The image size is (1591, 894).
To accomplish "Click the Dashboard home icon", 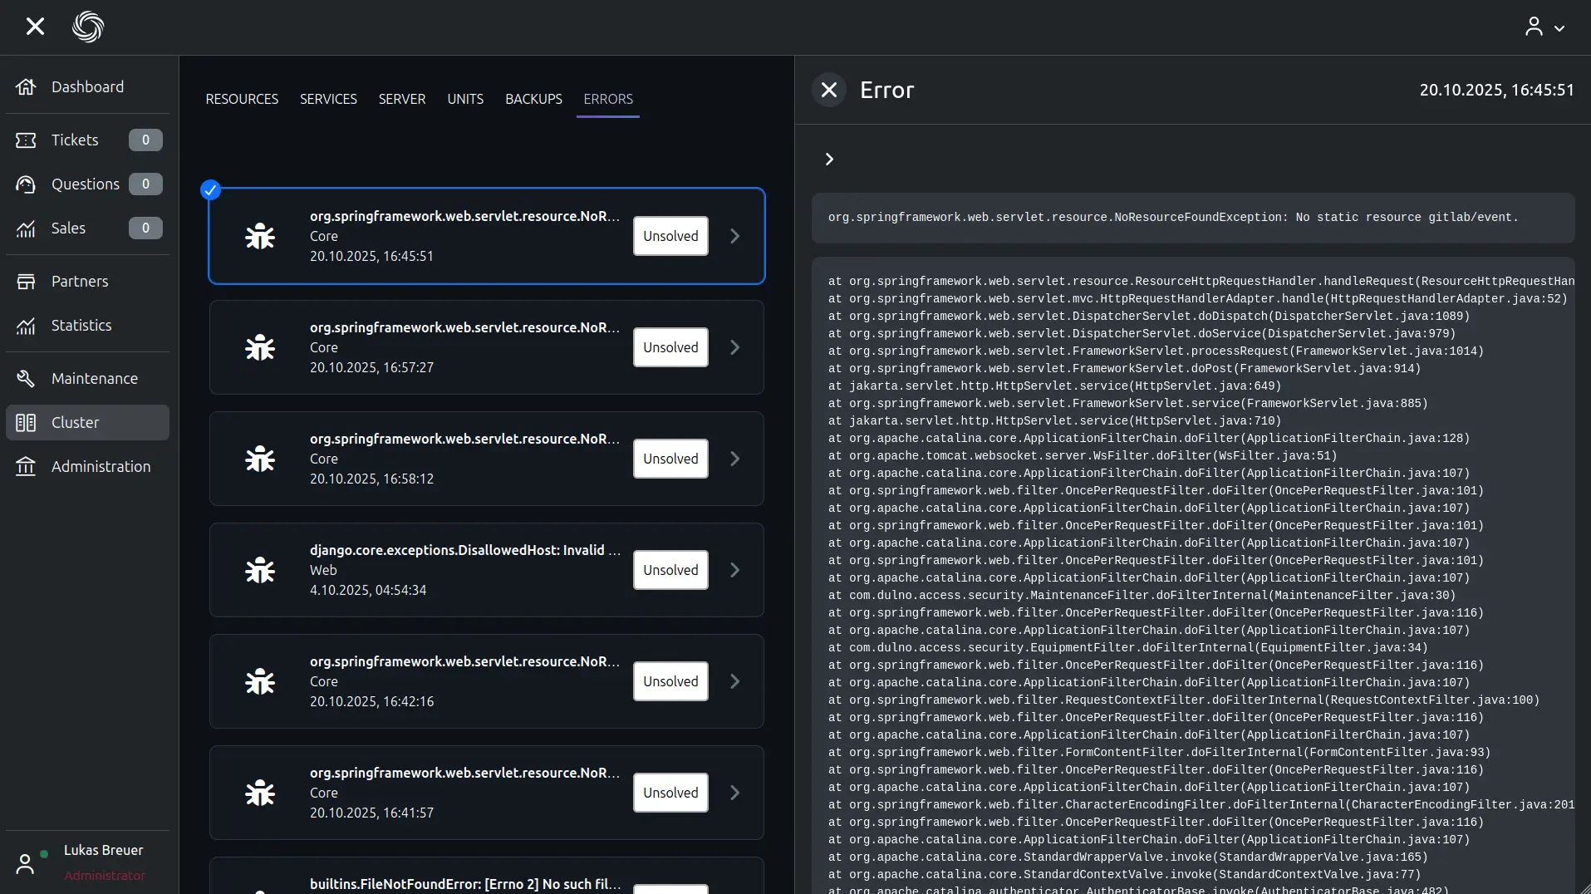I will [26, 87].
